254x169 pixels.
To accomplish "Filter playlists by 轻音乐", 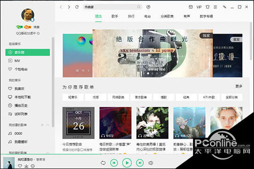I will pos(73,97).
